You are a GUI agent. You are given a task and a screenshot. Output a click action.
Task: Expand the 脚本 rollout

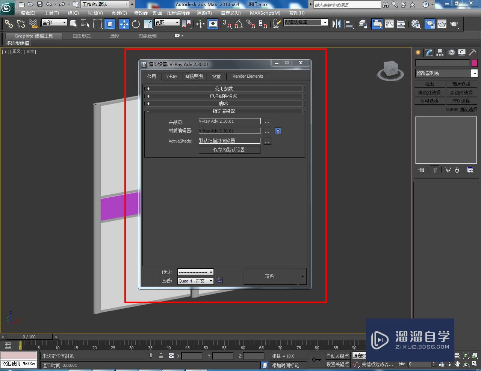click(x=224, y=104)
